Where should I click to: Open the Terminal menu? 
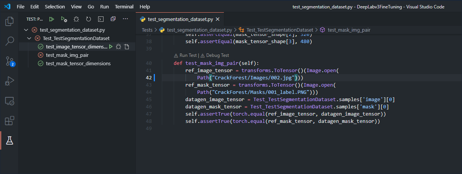[x=124, y=7]
